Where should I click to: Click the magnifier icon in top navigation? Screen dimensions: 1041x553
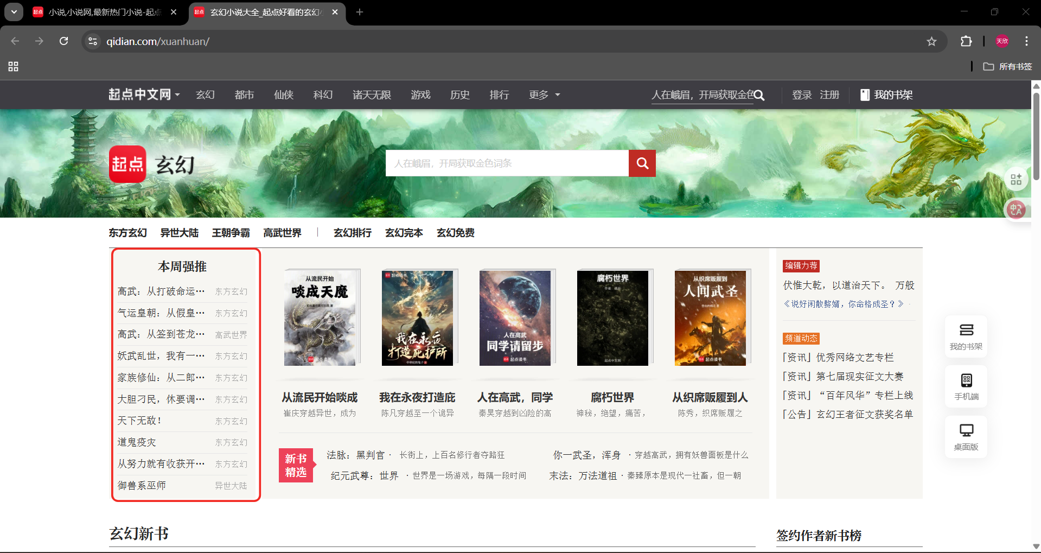pos(759,95)
